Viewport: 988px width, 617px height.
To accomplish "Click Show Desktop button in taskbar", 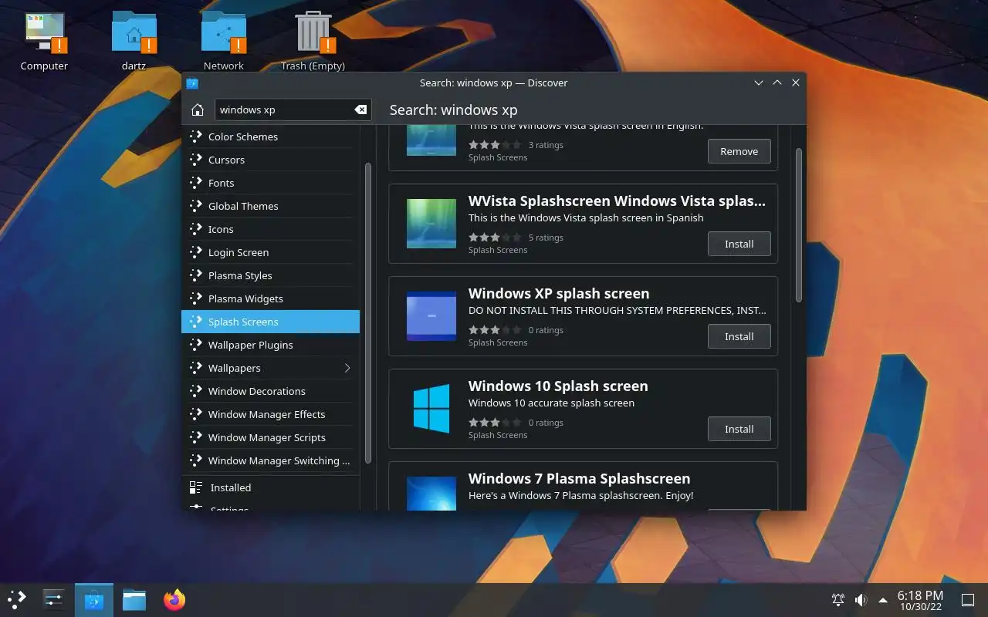I will pyautogui.click(x=967, y=599).
